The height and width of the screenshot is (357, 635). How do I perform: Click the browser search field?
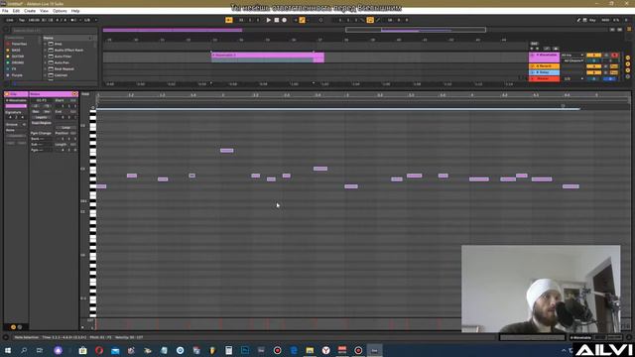(54, 31)
